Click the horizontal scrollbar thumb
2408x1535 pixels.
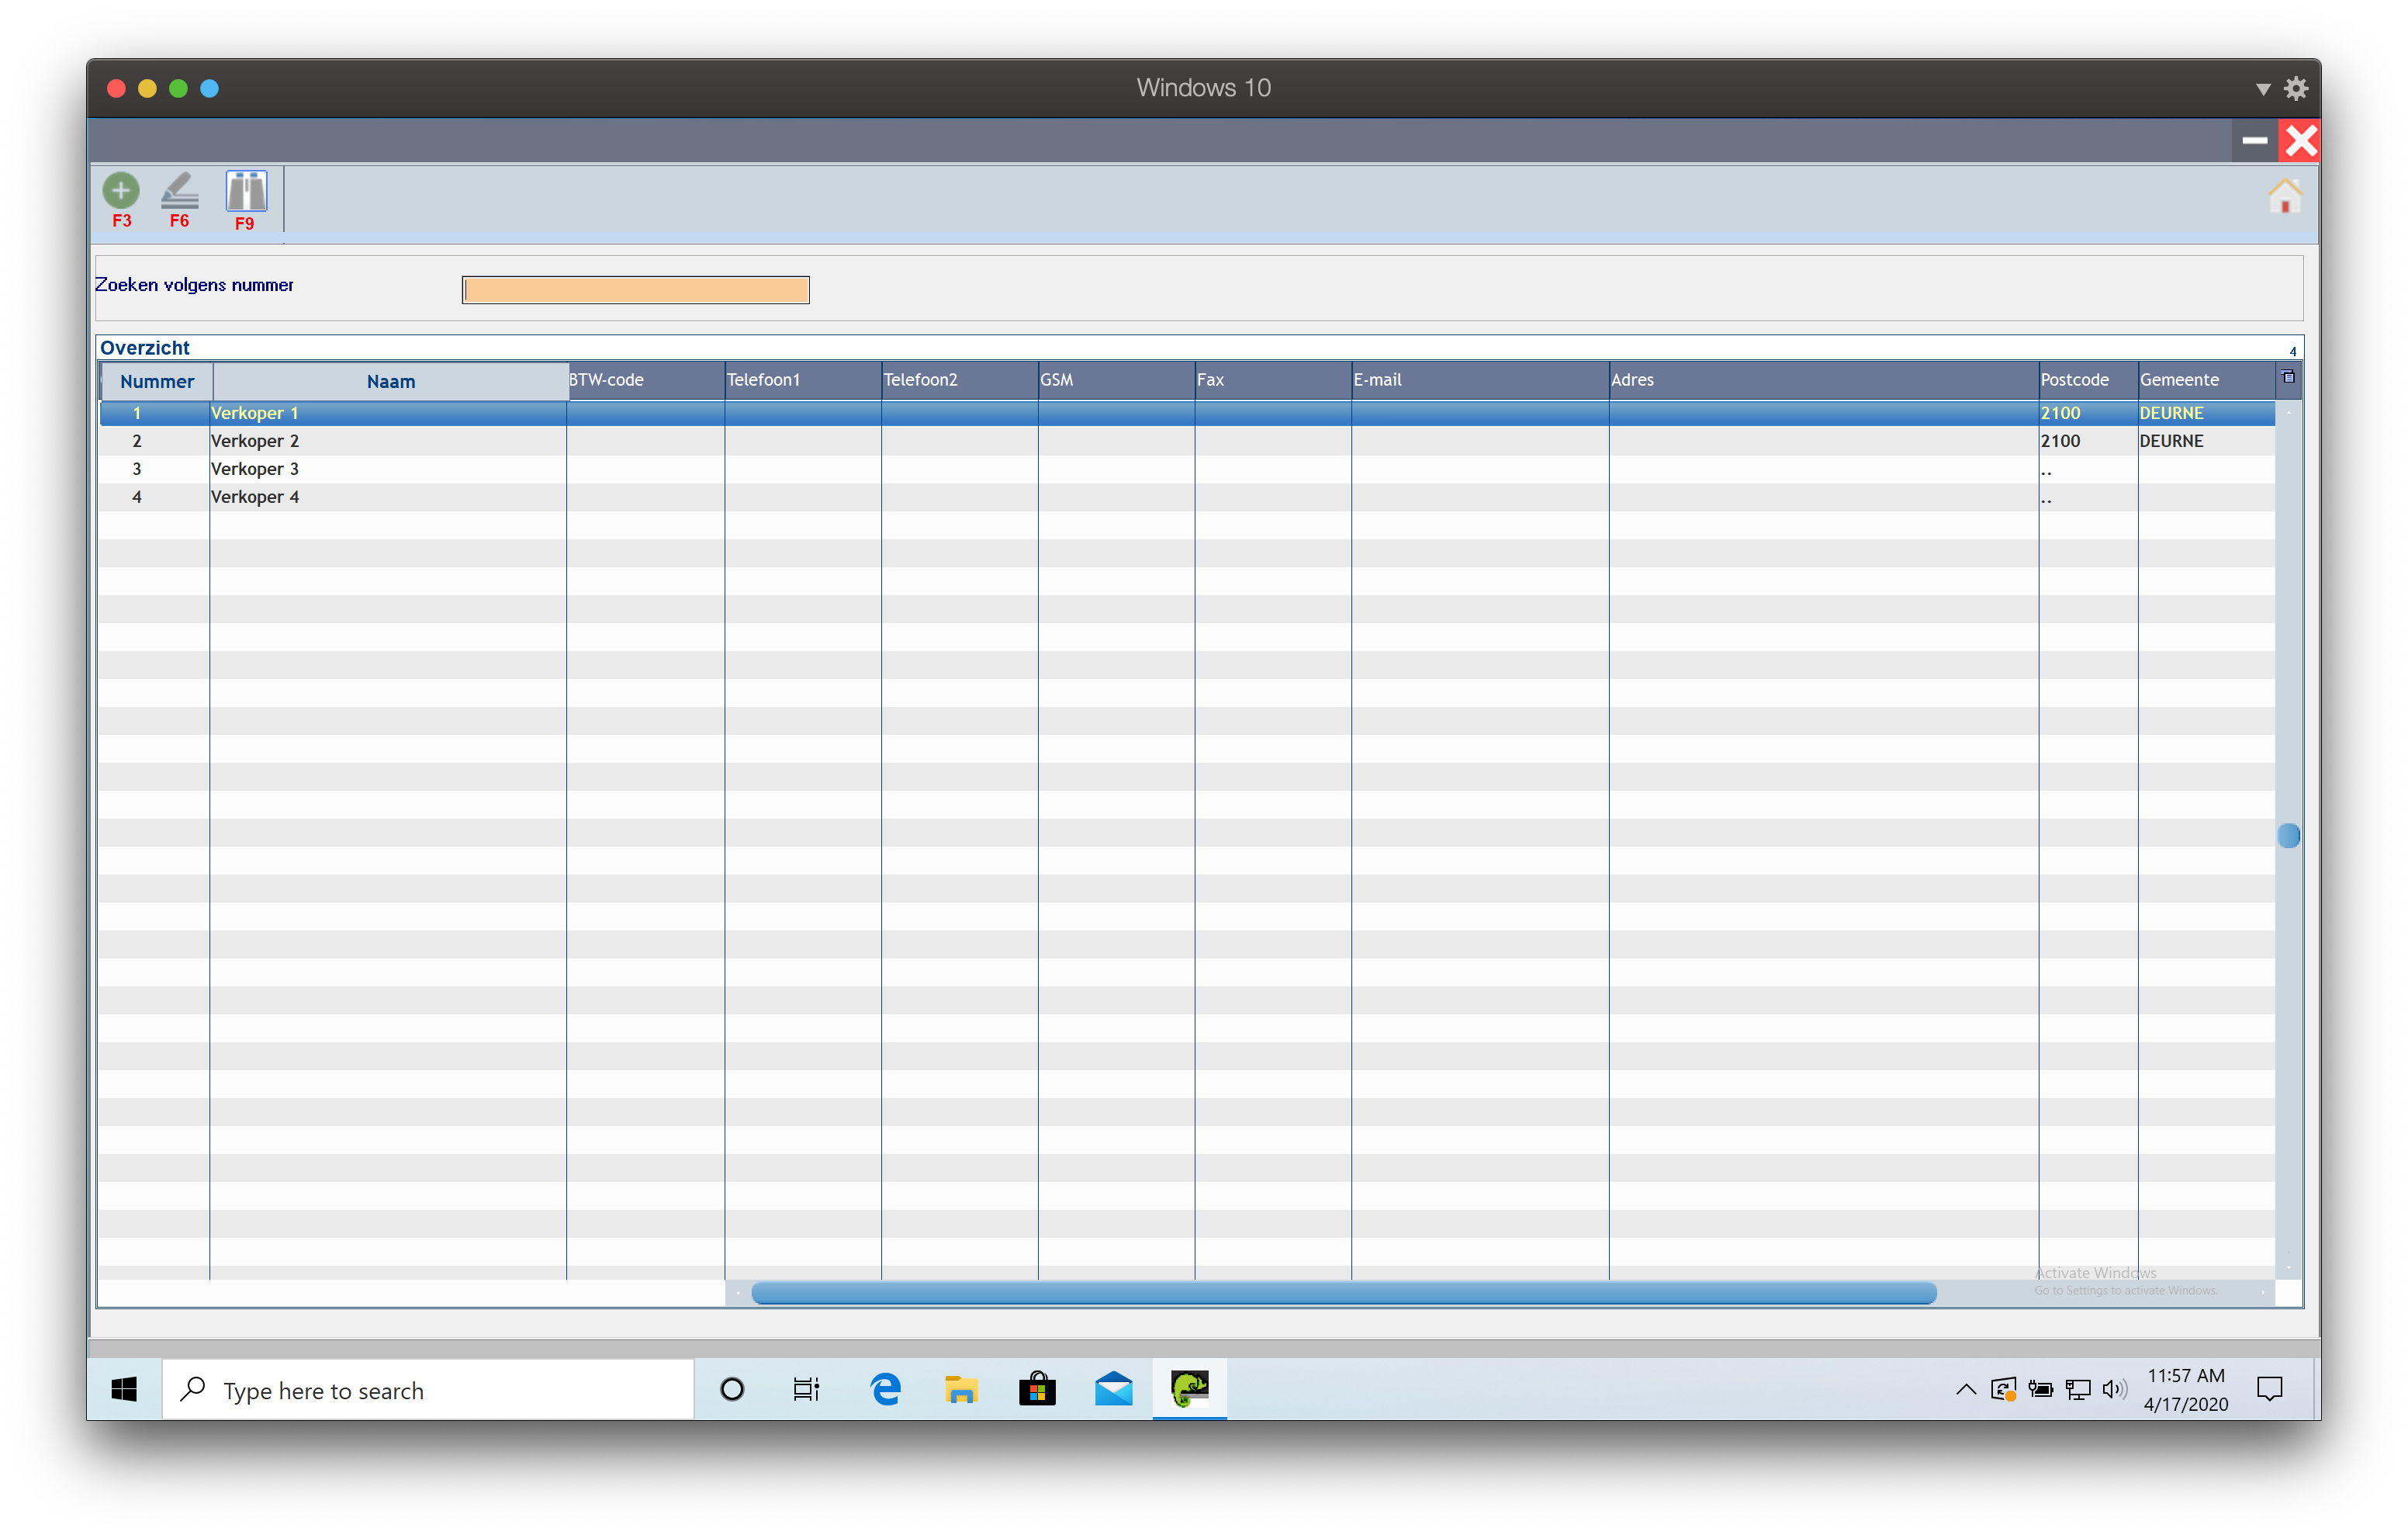pyautogui.click(x=1343, y=1293)
